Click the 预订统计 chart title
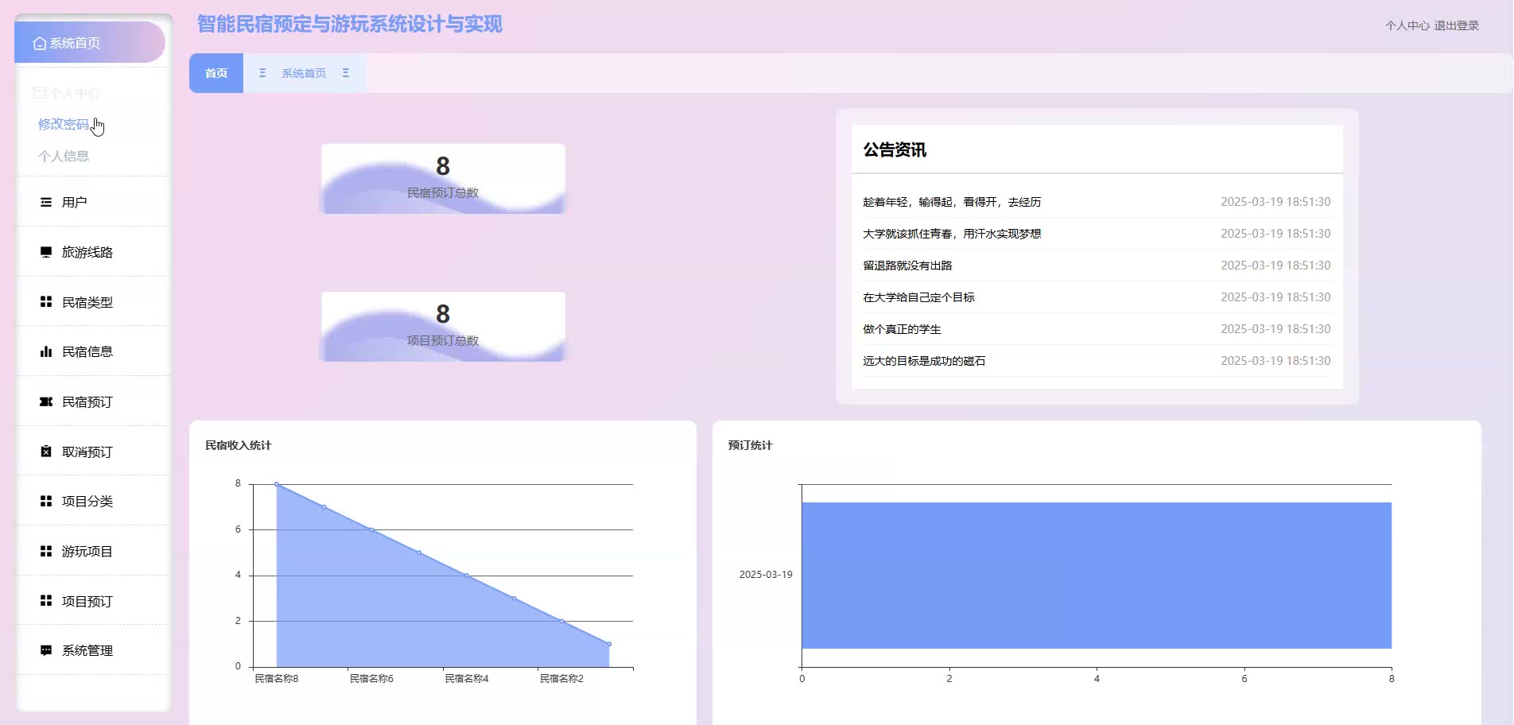 750,445
